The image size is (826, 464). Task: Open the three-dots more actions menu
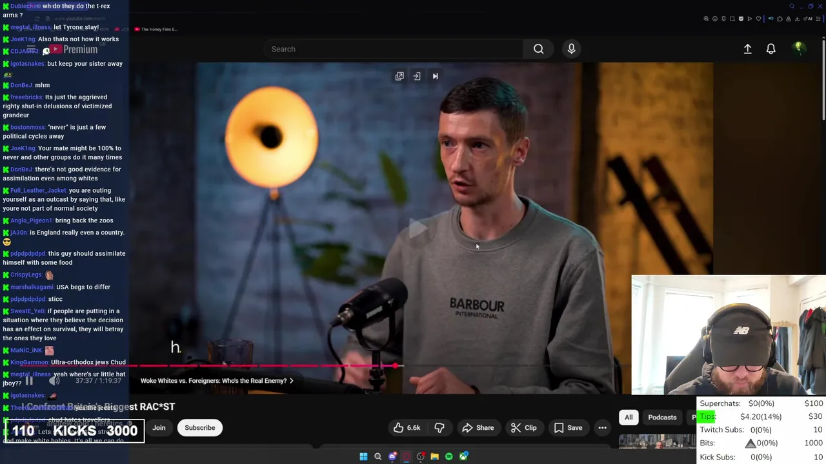click(x=602, y=427)
